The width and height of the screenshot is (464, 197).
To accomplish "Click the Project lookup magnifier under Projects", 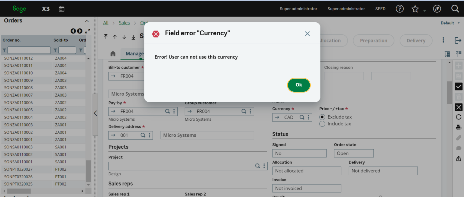I will click(258, 166).
